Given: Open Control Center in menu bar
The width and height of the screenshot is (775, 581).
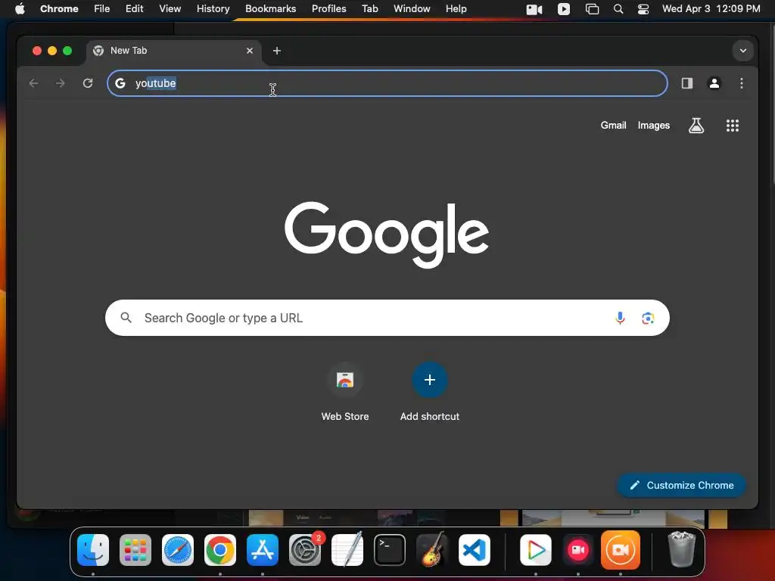Looking at the screenshot, I should [643, 9].
